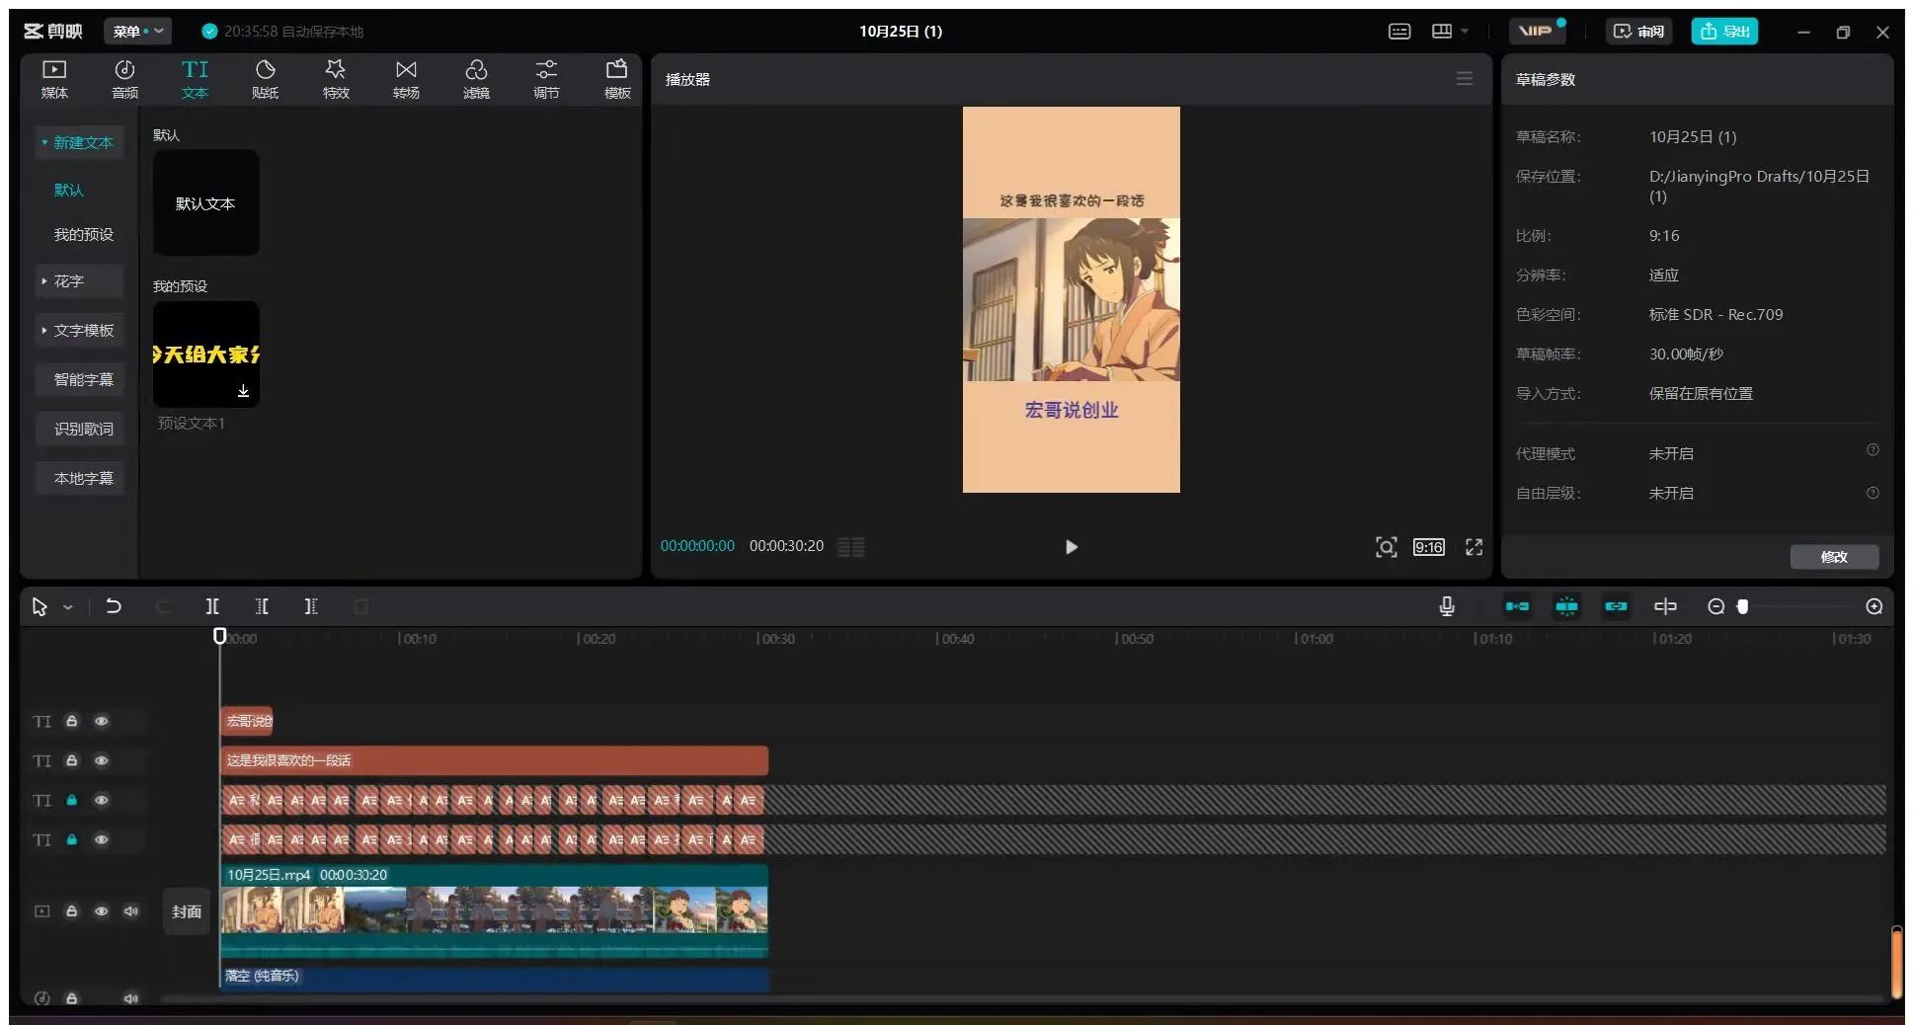Hide the 宏哥说创业 text track with eye icon
The height and width of the screenshot is (1025, 1914).
pyautogui.click(x=101, y=721)
